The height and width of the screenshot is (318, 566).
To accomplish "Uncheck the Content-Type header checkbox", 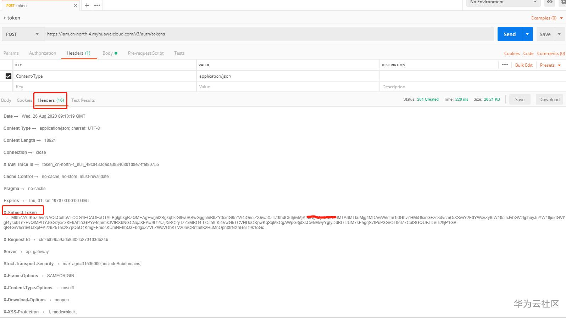I will (x=9, y=76).
